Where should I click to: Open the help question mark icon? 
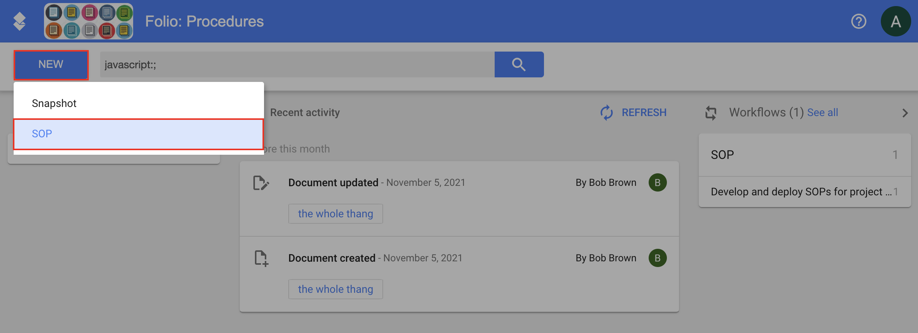(x=858, y=21)
